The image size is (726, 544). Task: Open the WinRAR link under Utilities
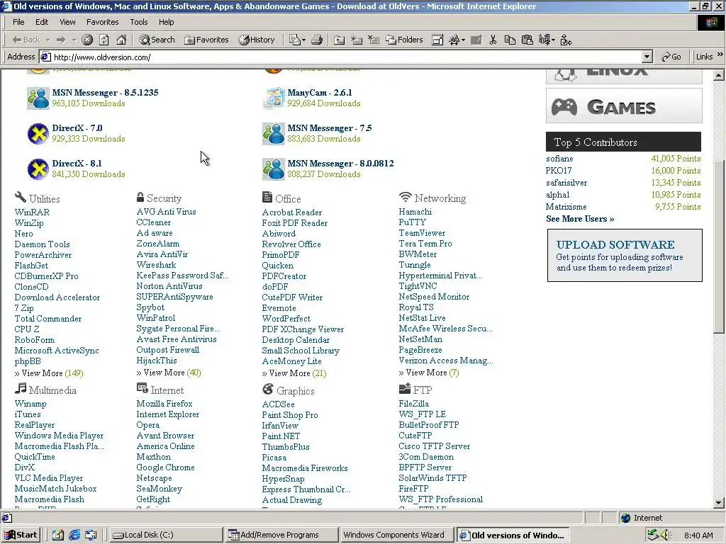tap(32, 212)
